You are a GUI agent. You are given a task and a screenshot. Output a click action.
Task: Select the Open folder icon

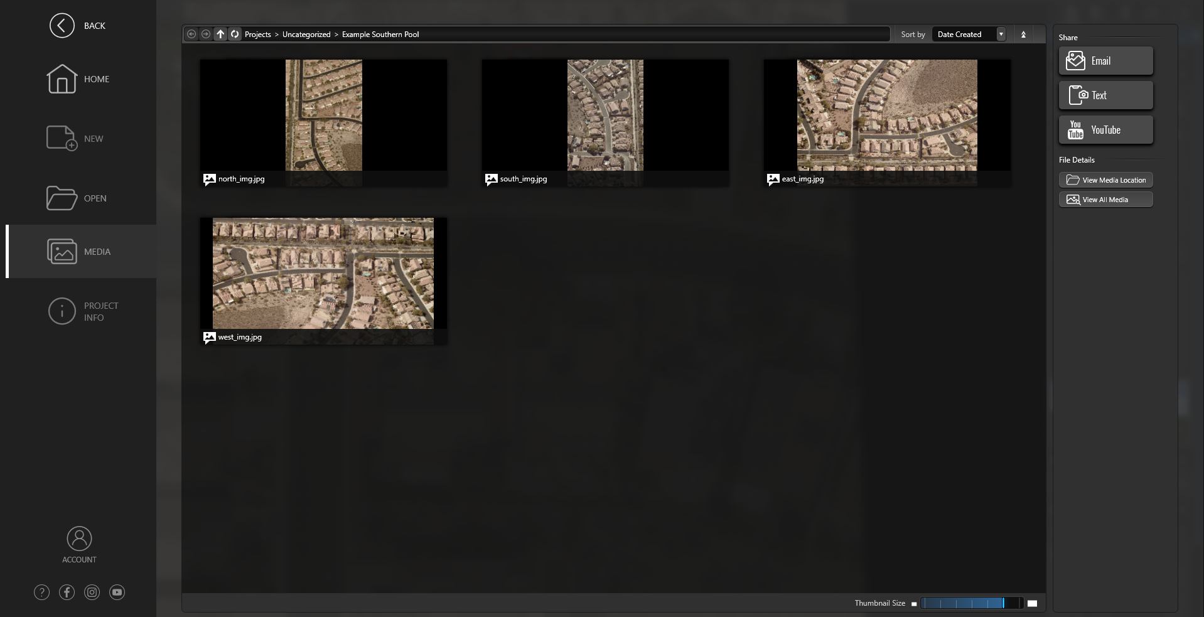click(x=60, y=198)
